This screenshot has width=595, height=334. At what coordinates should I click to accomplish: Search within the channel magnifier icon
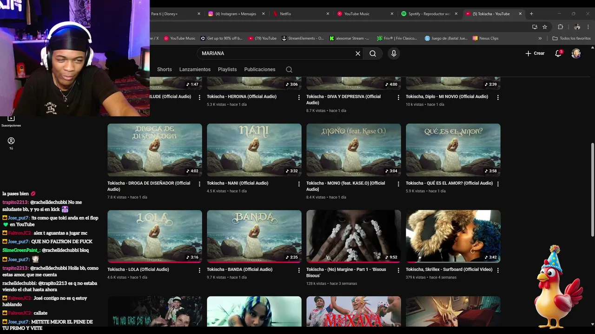point(289,70)
